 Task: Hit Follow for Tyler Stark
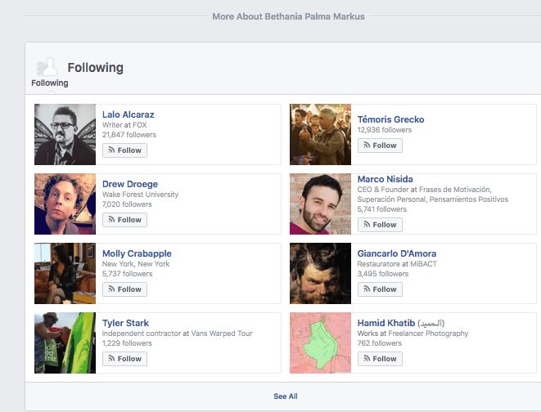tap(124, 359)
